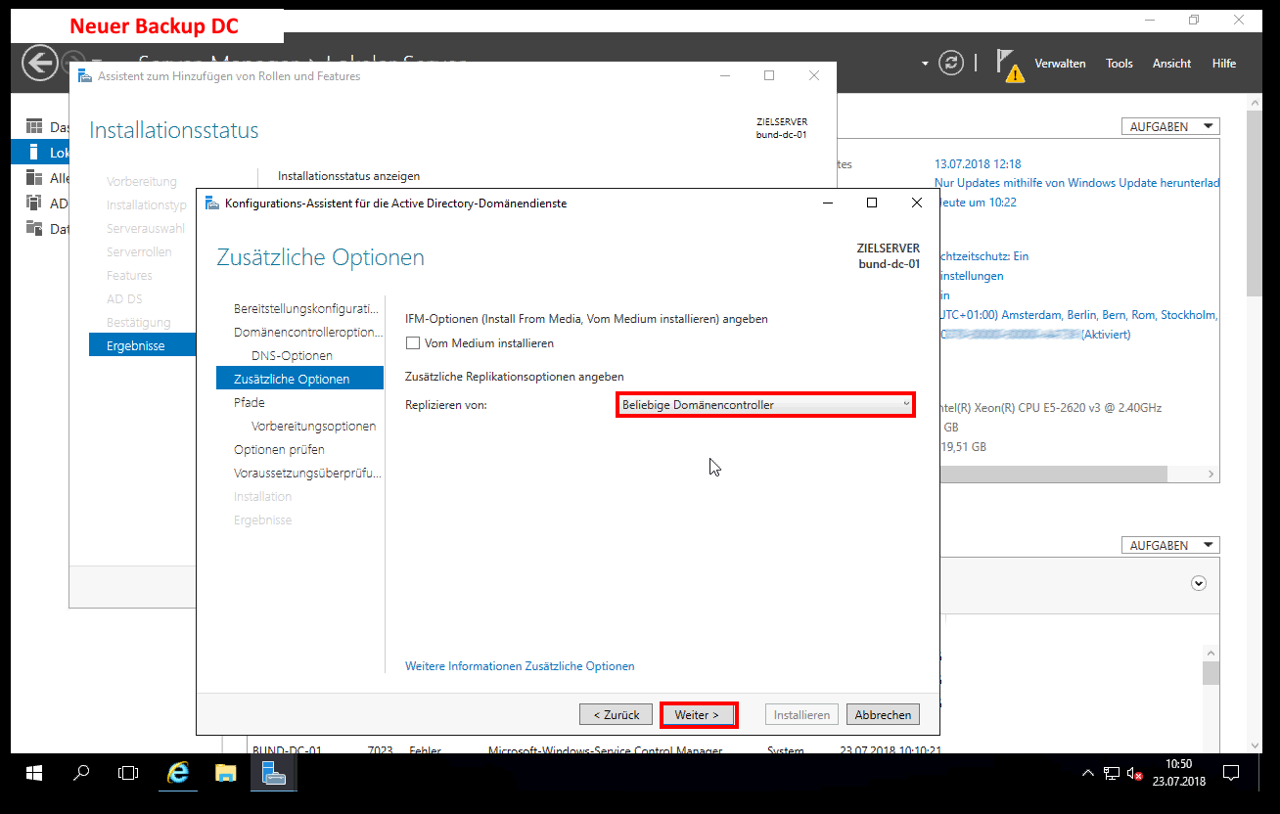Check 'Vom Medium installieren' checkbox

tap(413, 343)
